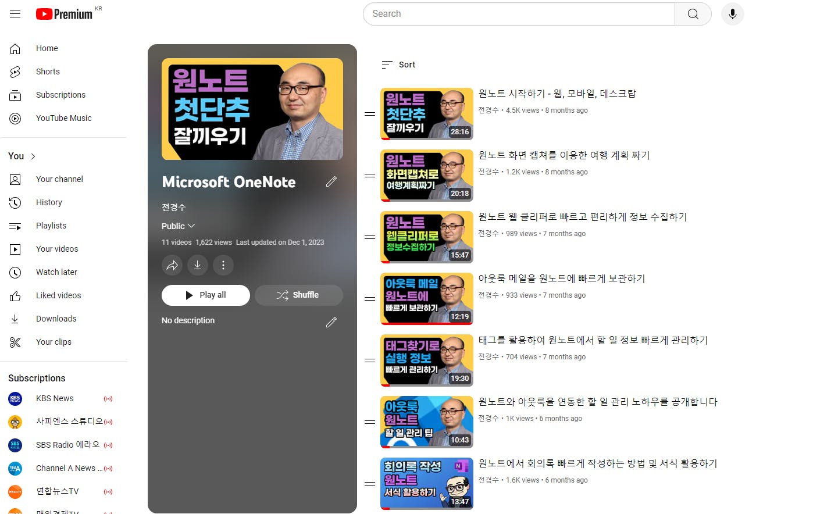Open Playlists from sidebar
Viewport: 838px width, 514px height.
pos(63,226)
